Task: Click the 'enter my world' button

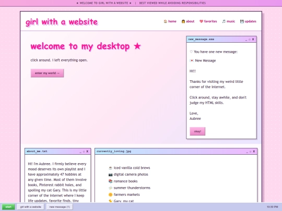Action: point(47,73)
